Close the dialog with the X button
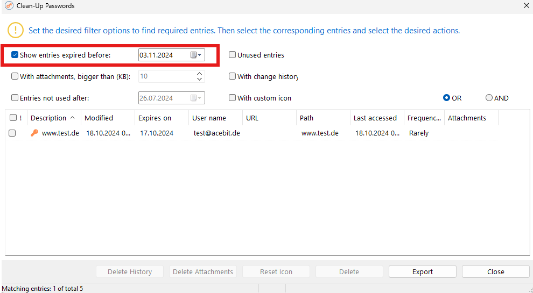 pos(526,6)
